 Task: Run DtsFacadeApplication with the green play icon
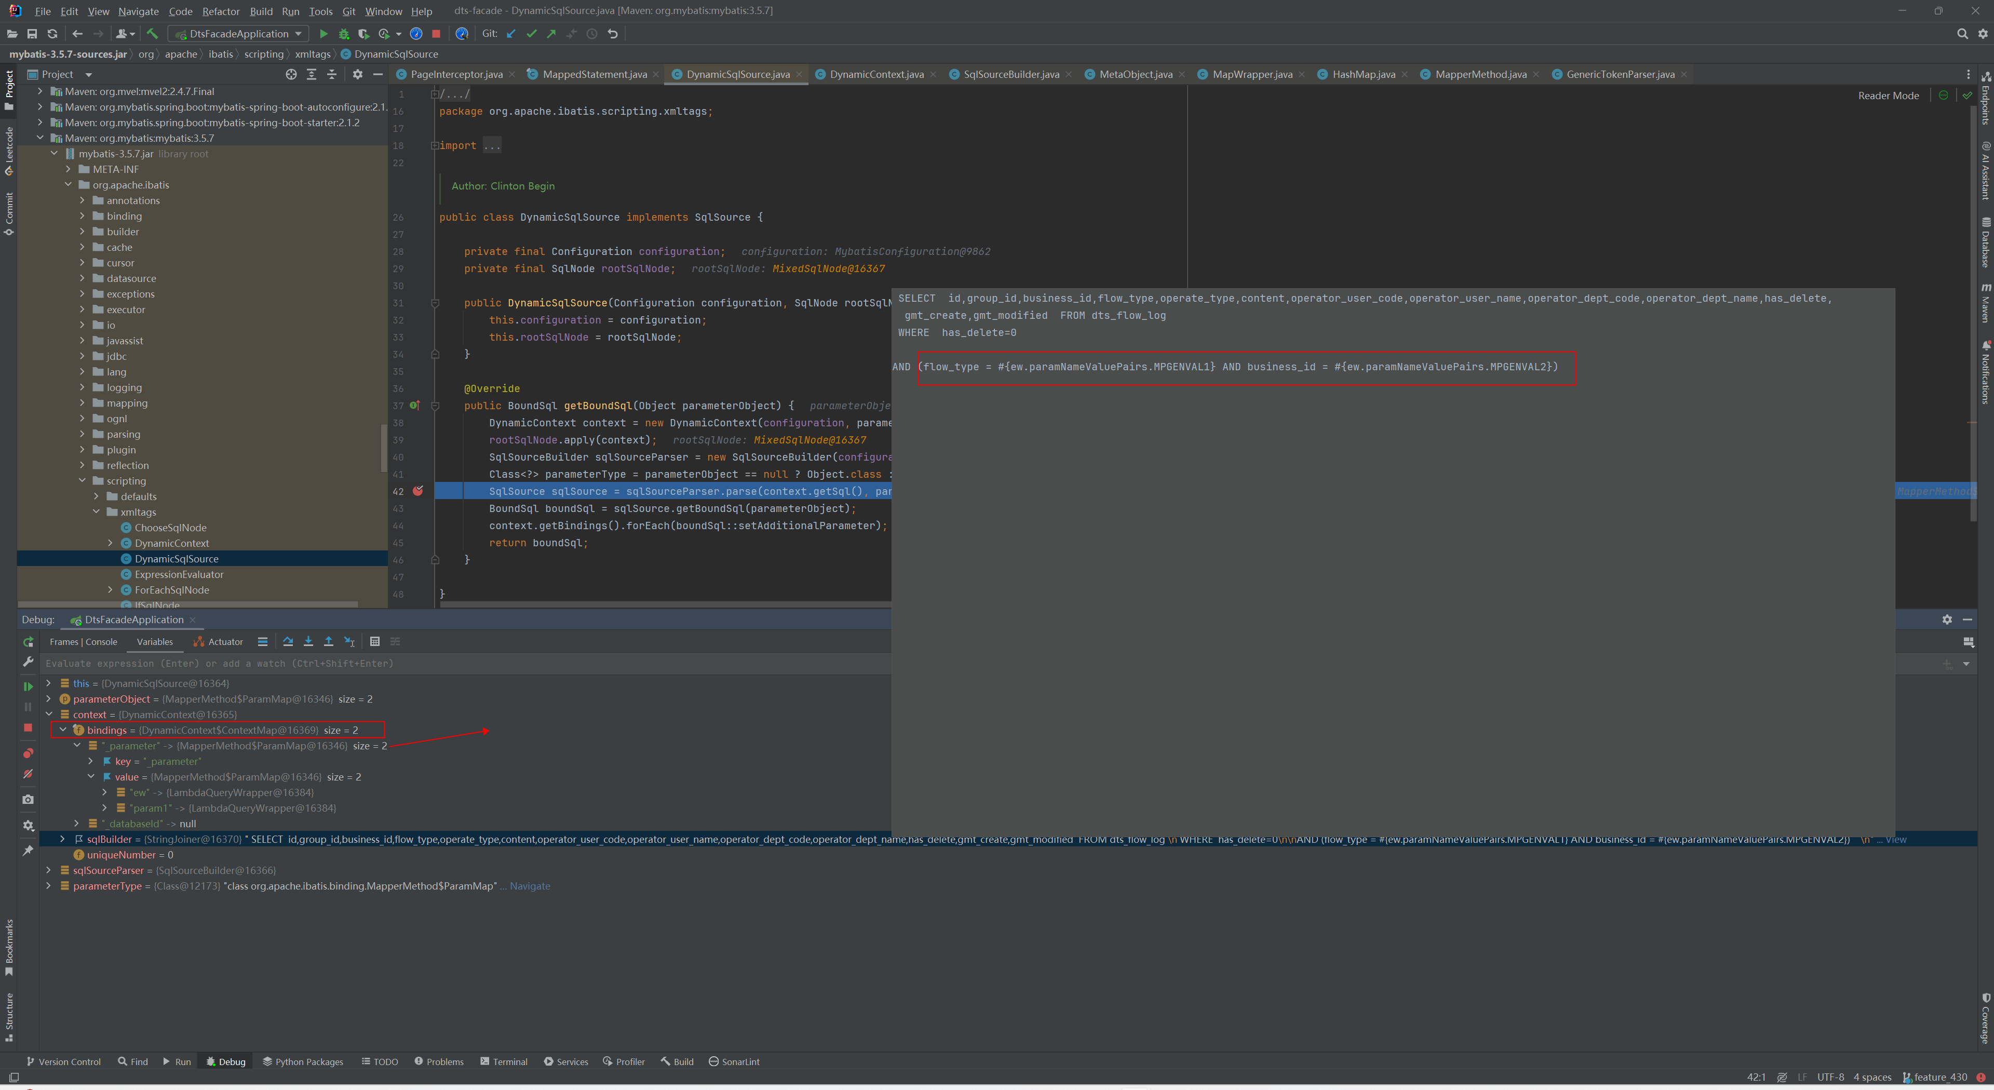point(324,34)
